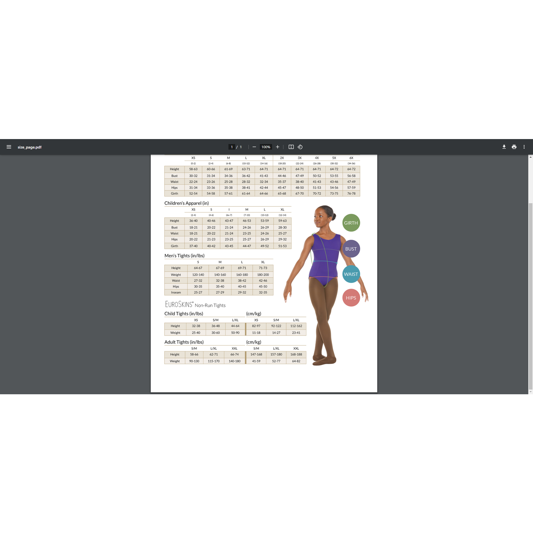Click the green GIRTH circle
The image size is (533, 533).
point(351,223)
